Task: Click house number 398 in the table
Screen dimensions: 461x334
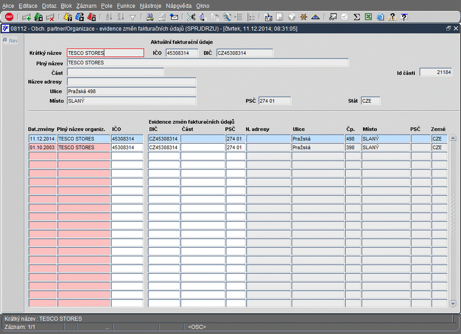Action: pyautogui.click(x=353, y=147)
